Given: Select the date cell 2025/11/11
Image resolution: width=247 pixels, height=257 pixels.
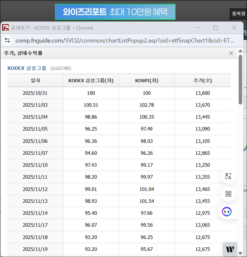Looking at the screenshot, I should pos(35,177).
